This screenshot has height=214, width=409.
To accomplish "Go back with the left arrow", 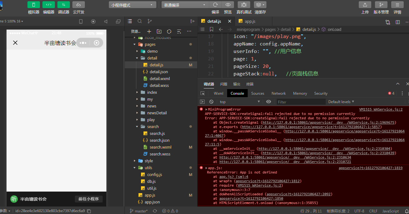I will click(x=221, y=30).
